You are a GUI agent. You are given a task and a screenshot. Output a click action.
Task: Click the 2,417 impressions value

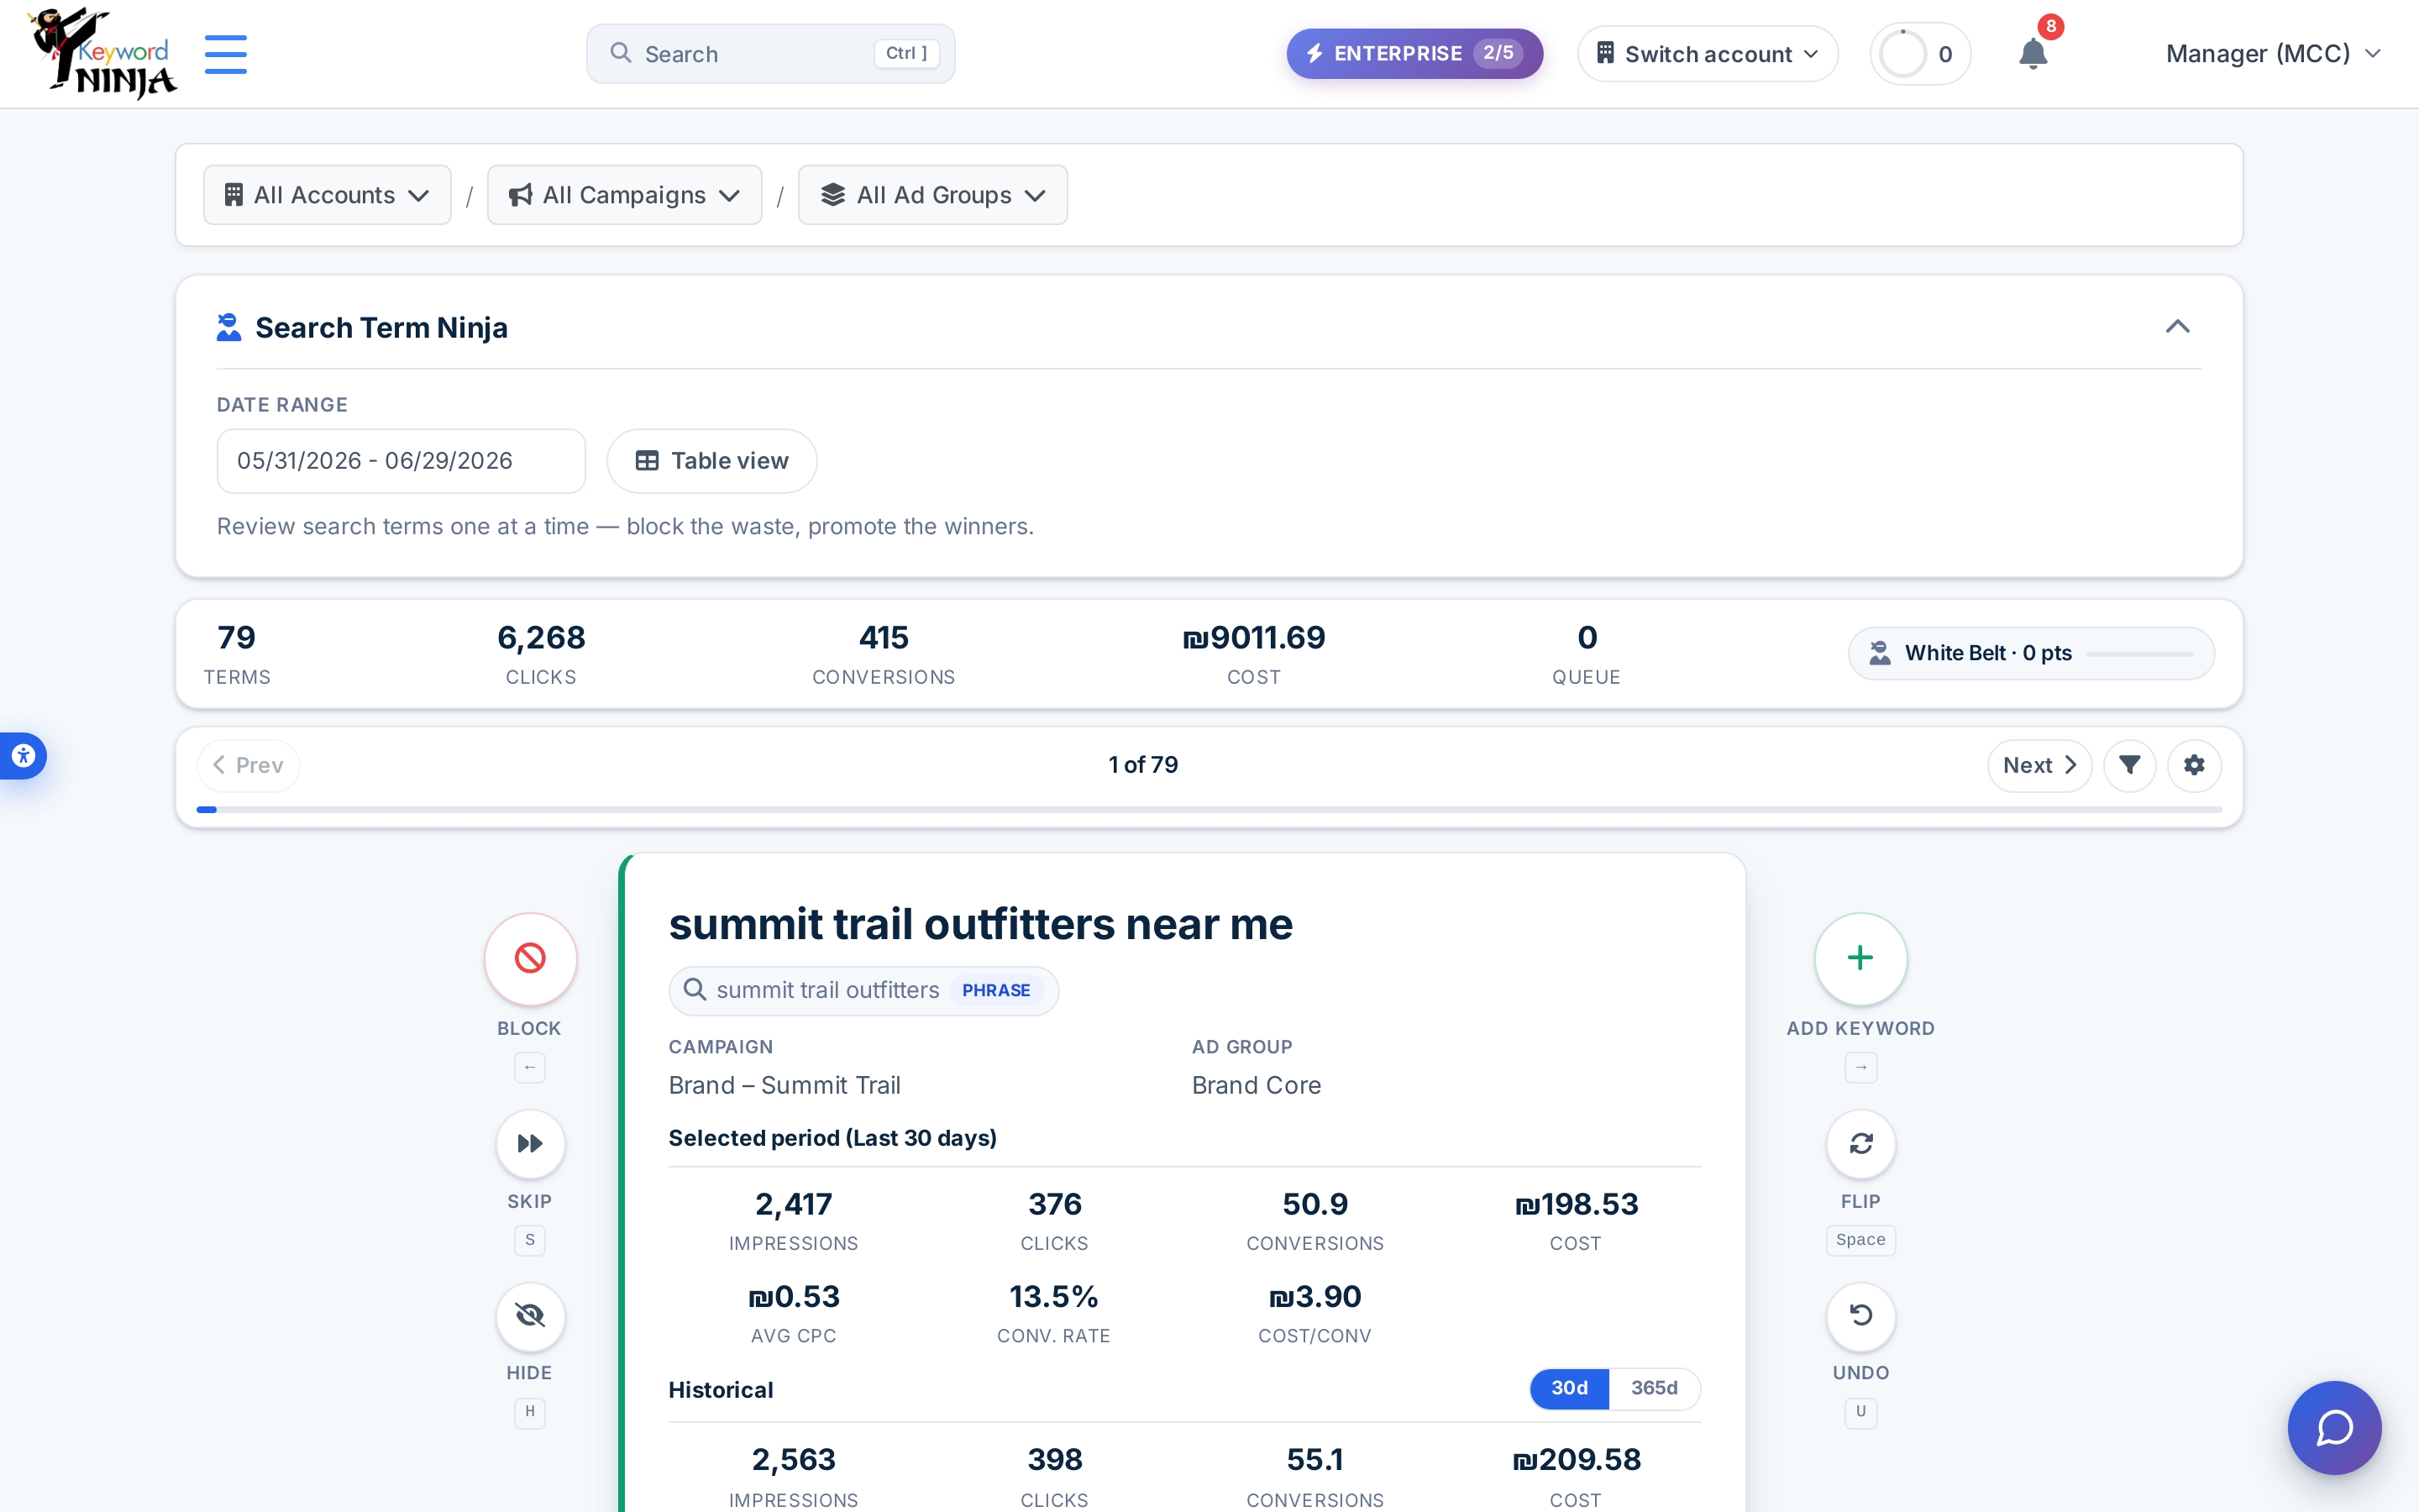pos(794,1204)
